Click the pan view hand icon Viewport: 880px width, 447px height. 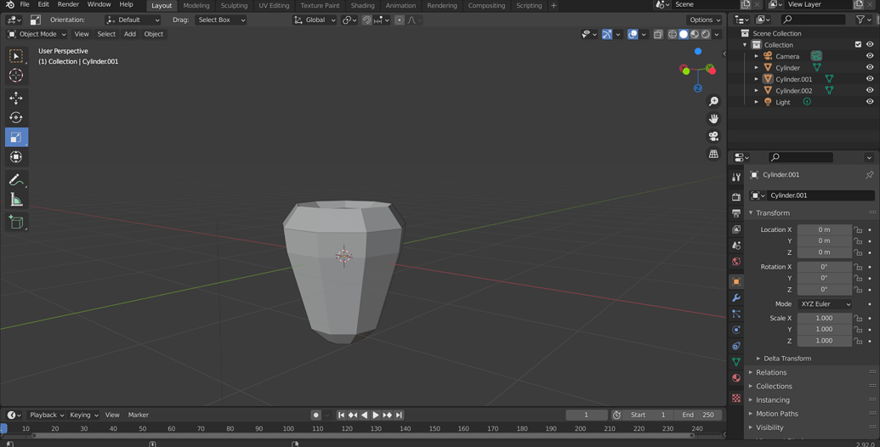coord(713,119)
